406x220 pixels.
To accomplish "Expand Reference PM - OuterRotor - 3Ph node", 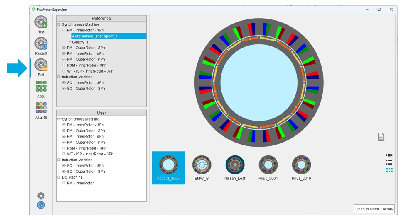I will point(64,48).
